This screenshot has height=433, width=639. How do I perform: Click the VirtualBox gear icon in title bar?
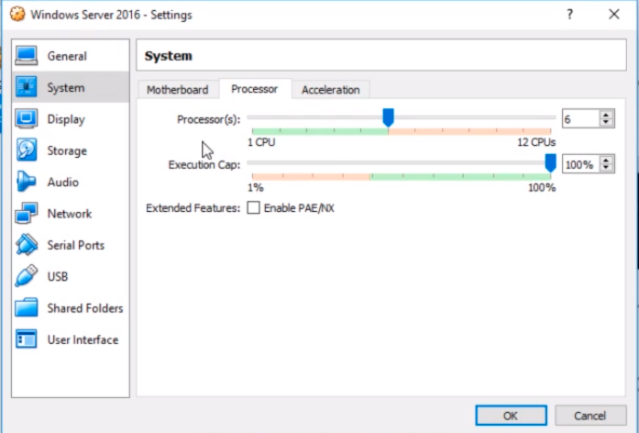(x=17, y=15)
